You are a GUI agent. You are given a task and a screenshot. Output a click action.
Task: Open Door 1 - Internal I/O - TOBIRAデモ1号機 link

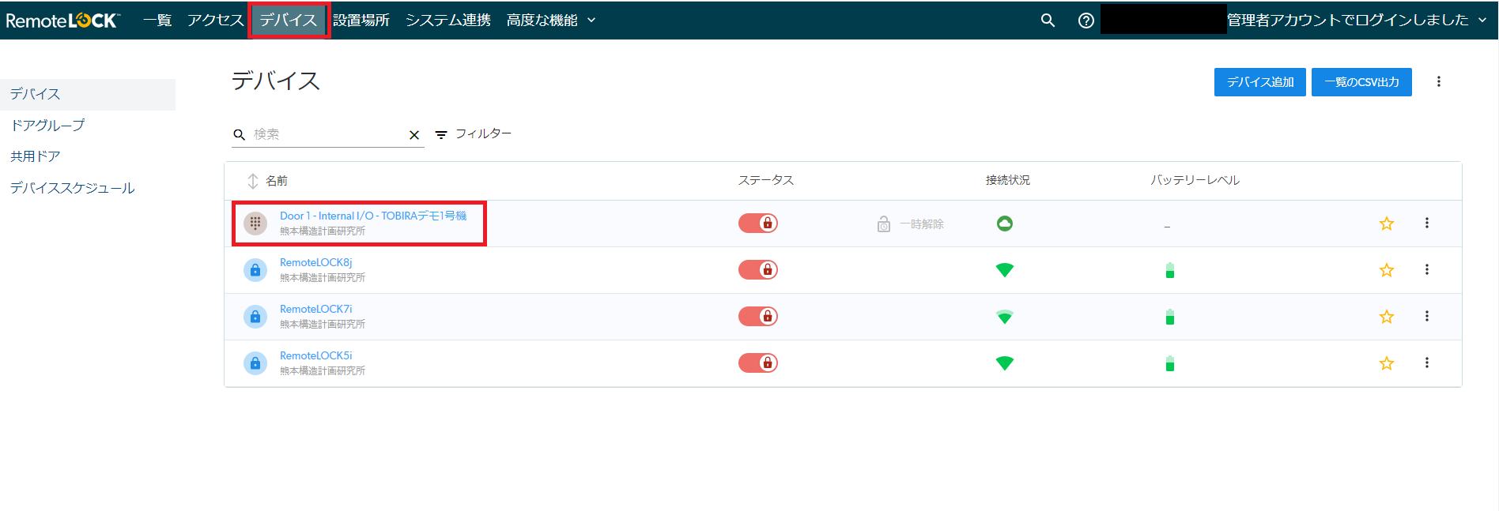tap(373, 216)
